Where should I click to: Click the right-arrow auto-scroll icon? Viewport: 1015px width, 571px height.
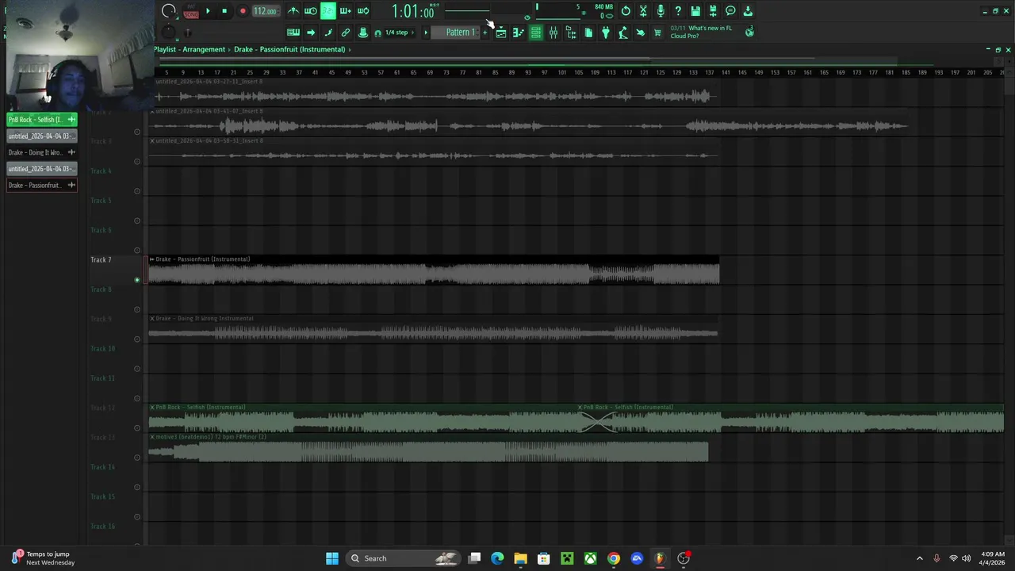coord(311,33)
